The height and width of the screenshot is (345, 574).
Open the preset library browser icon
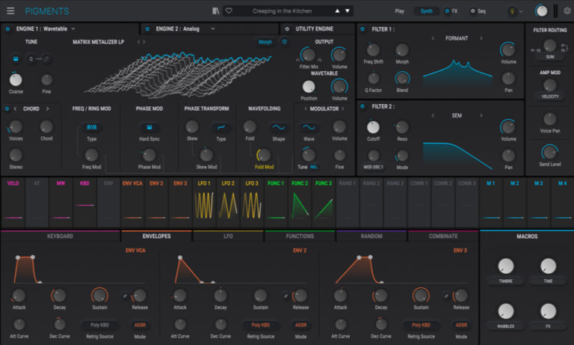pyautogui.click(x=216, y=11)
